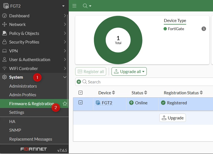Expand the Dashboard menu chevron
Viewport: 213px width, 154px height.
(65, 16)
